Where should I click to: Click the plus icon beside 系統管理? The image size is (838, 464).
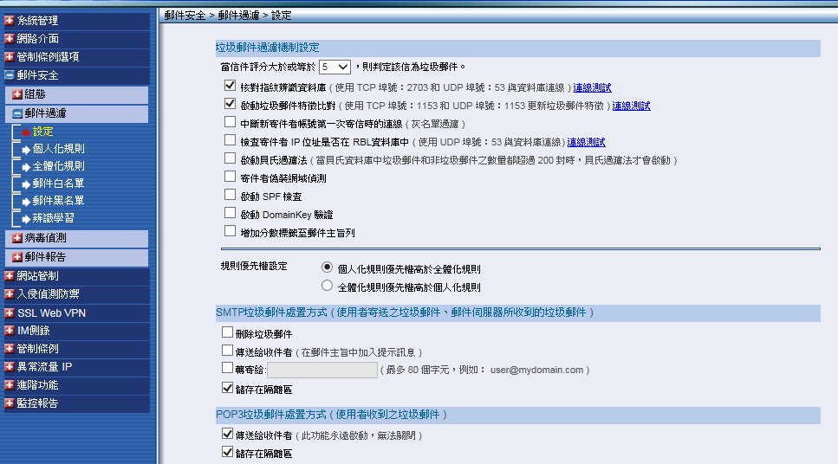10,20
